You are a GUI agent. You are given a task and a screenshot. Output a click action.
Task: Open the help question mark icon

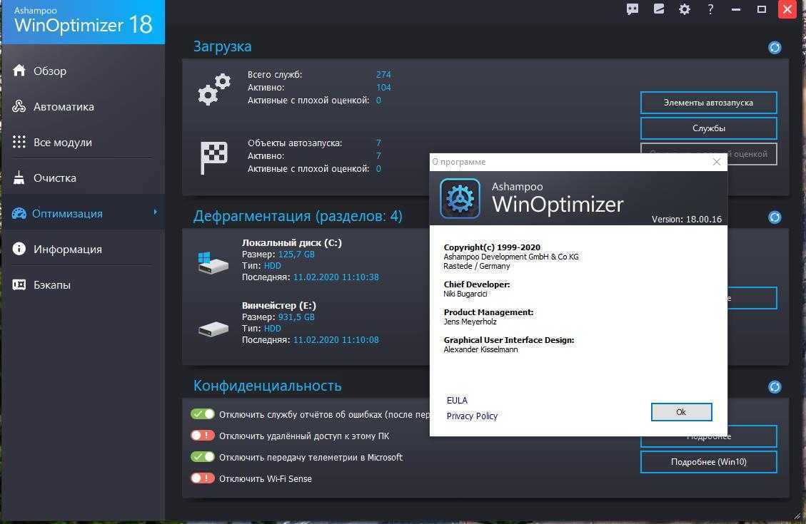tap(710, 9)
